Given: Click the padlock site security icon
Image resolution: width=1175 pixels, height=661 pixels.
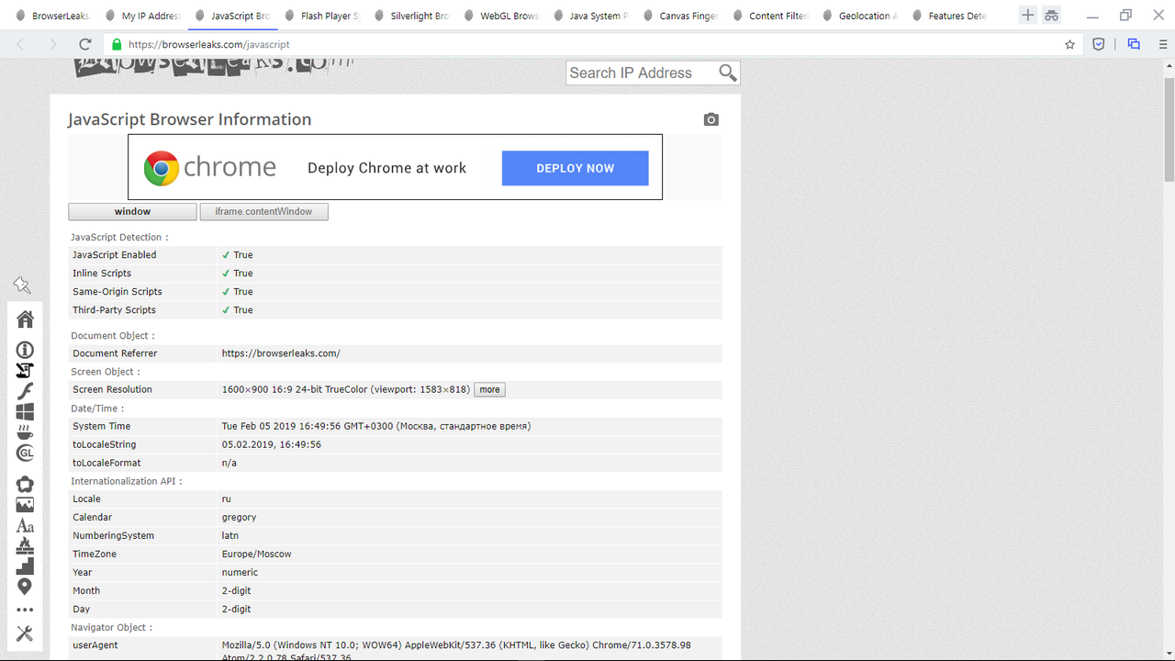Looking at the screenshot, I should [x=116, y=44].
